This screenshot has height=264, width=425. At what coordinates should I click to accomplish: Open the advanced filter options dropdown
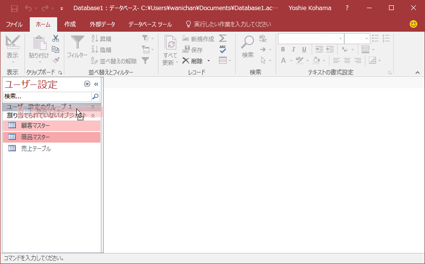147,49
